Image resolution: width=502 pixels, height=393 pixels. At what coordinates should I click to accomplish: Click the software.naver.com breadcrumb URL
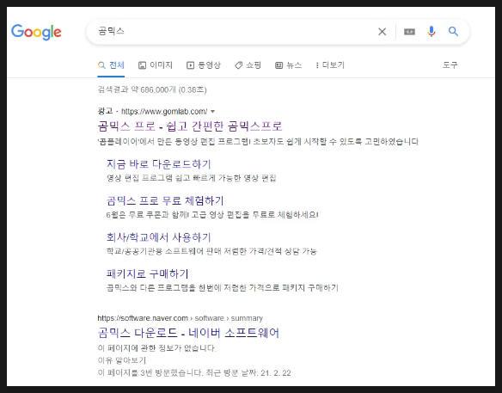[x=181, y=318]
